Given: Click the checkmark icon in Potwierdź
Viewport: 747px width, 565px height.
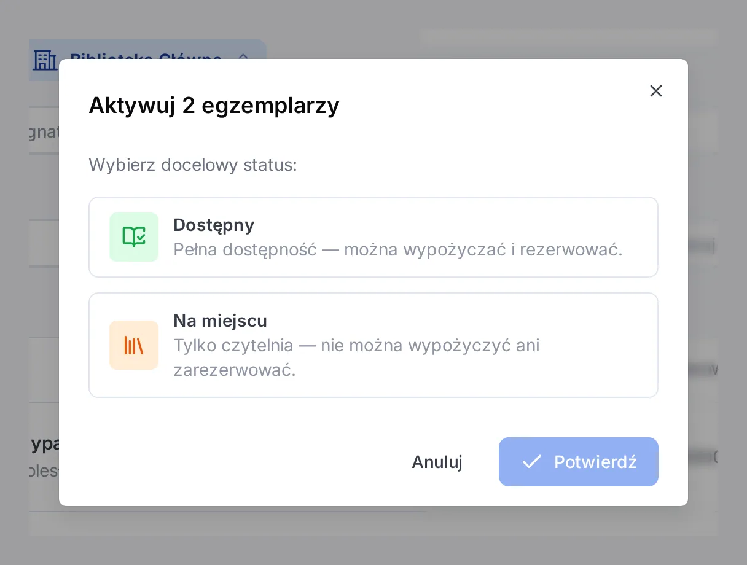Looking at the screenshot, I should tap(531, 462).
